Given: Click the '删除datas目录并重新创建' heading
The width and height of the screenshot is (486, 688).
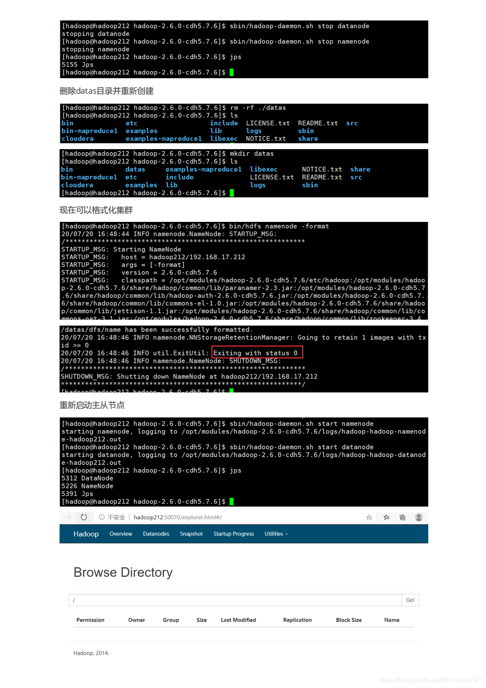Looking at the screenshot, I should coord(106,91).
